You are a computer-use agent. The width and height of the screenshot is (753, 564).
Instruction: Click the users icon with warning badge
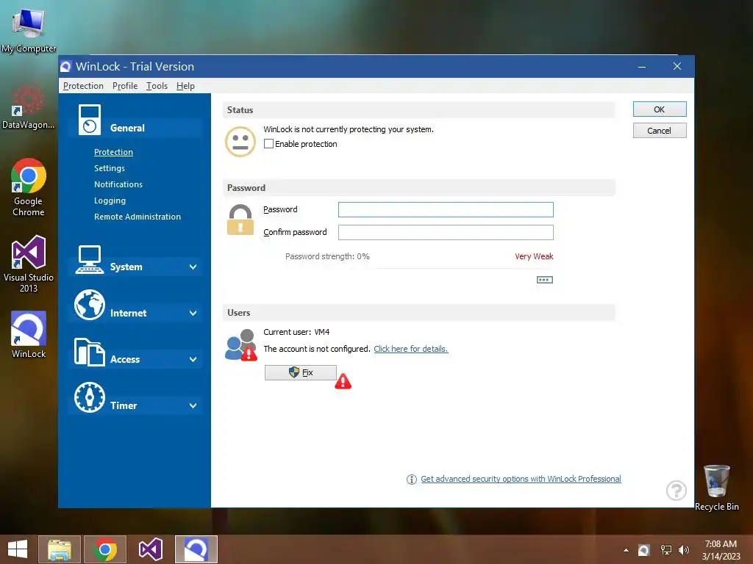point(241,345)
